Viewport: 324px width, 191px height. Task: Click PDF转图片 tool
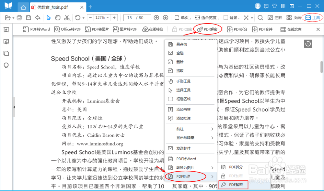point(97,29)
